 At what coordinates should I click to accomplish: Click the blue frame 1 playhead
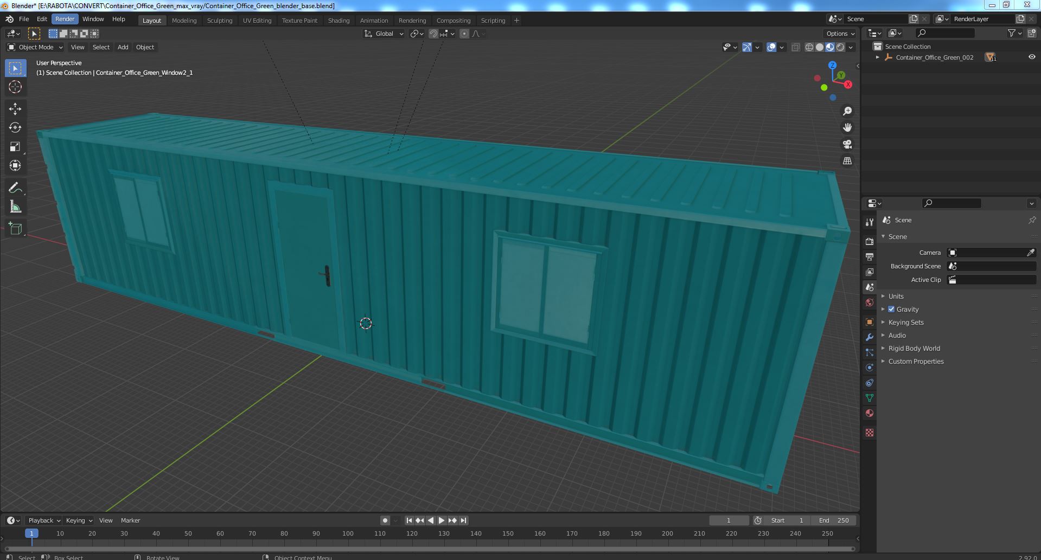point(31,533)
